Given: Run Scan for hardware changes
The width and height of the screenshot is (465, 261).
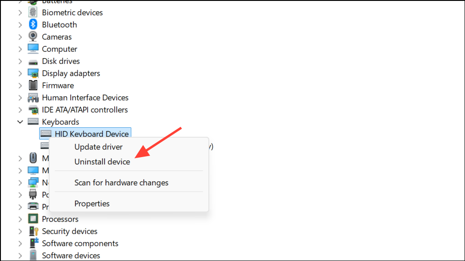Looking at the screenshot, I should click(x=121, y=182).
